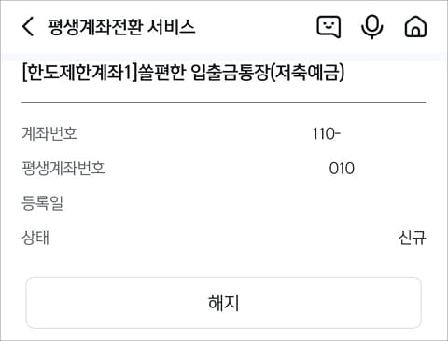Select the lifetime account number starting with 010
Screen dimensions: 448x341
(x=342, y=169)
